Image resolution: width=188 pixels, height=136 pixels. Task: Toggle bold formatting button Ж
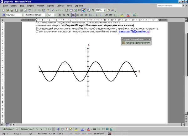(60, 15)
